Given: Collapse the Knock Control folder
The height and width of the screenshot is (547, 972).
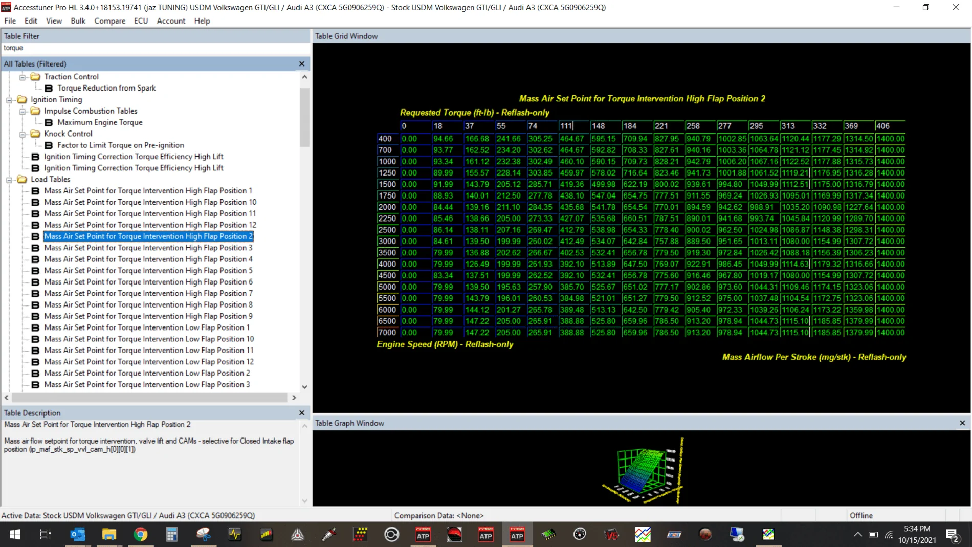Looking at the screenshot, I should pos(23,134).
